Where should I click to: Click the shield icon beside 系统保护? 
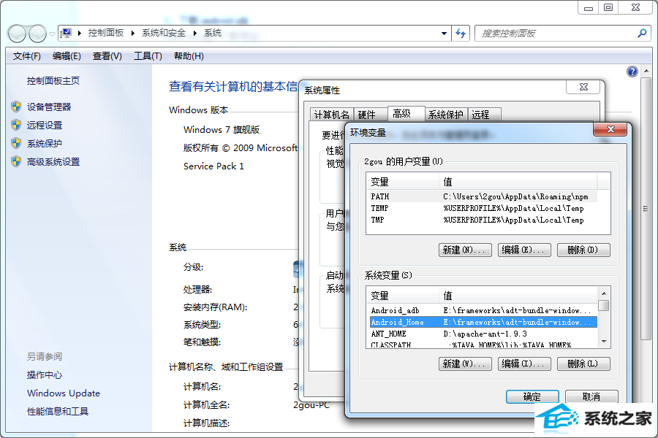[16, 143]
